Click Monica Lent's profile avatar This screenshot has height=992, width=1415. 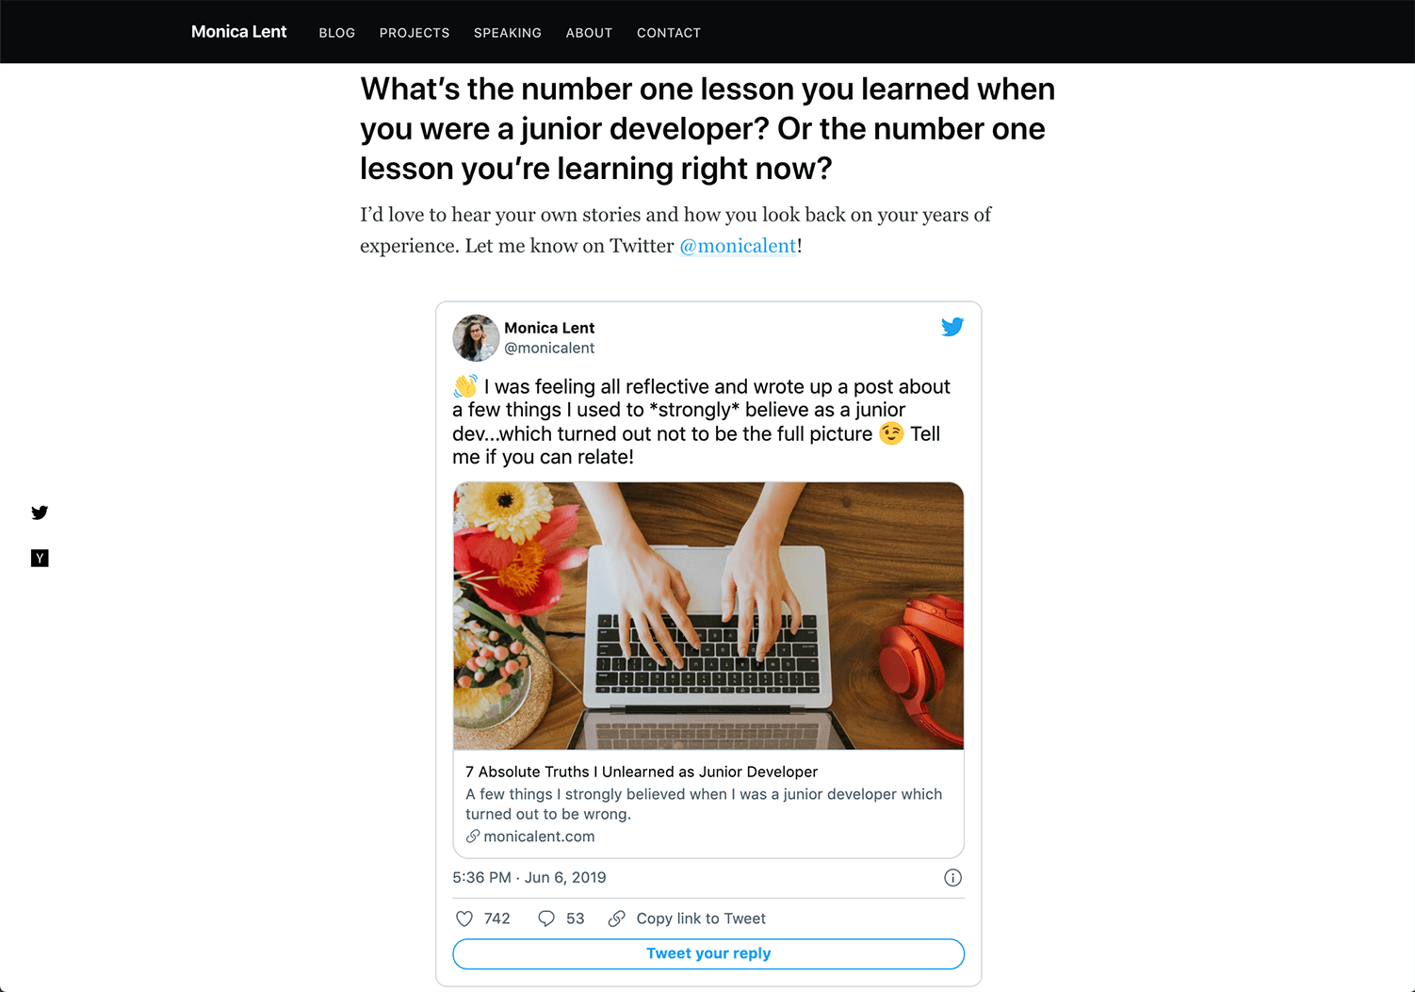[476, 338]
